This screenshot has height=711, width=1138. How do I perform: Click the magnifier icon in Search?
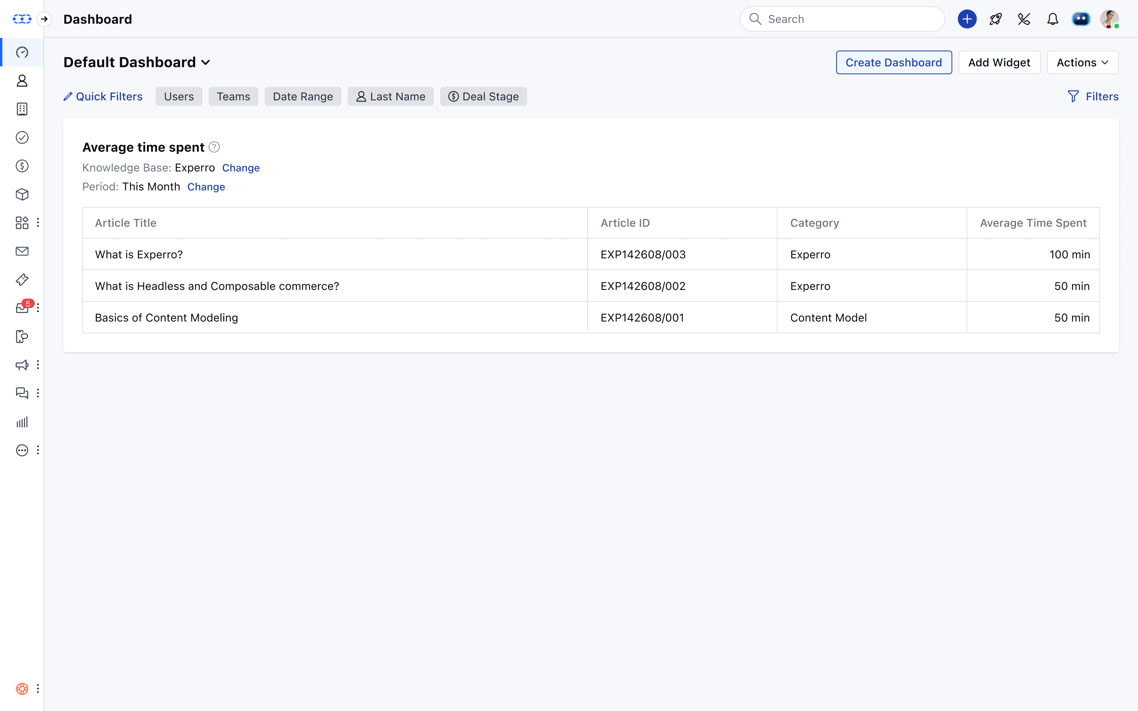pyautogui.click(x=755, y=19)
